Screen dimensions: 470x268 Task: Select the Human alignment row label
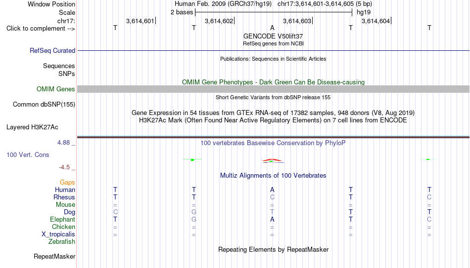coord(65,190)
